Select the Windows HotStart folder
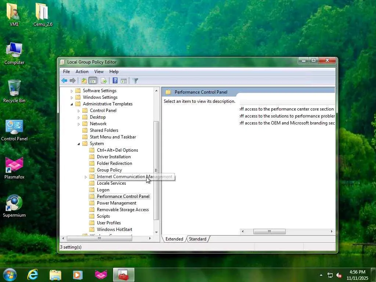Screen dimensions: 376x282 115,229
